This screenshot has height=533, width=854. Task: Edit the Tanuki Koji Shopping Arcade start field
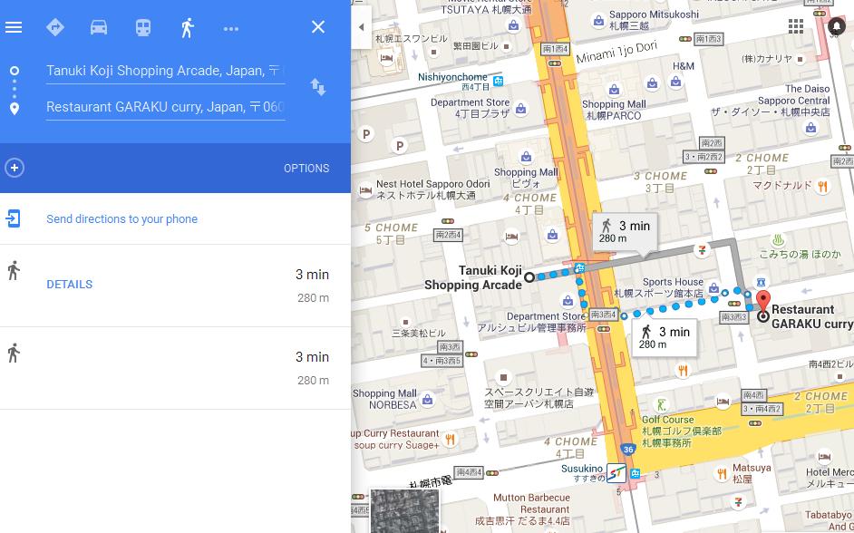point(166,71)
